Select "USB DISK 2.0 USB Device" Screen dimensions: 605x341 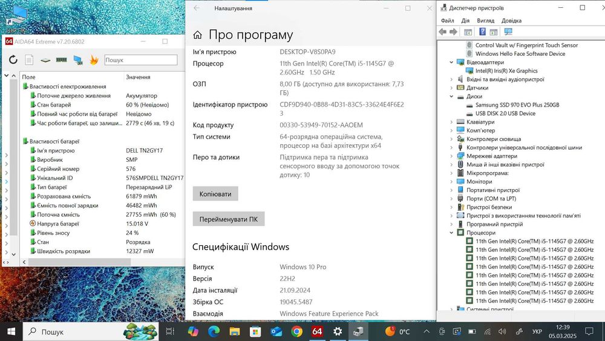505,113
